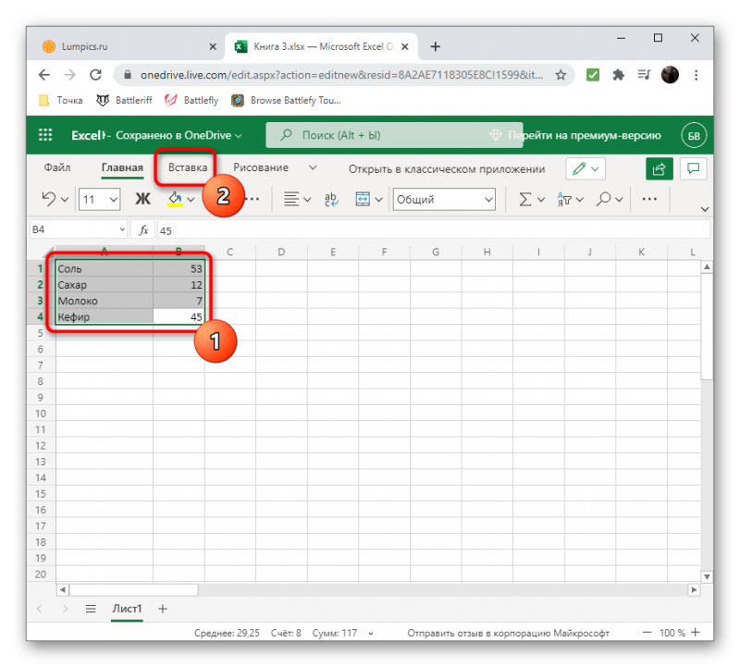Apply the yellow fill color bucket

(x=175, y=199)
